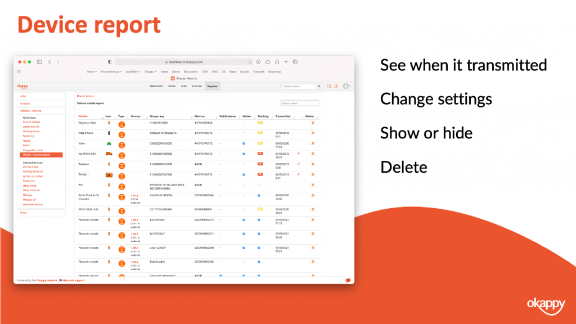Viewport: 576px width, 324px height.
Task: Click the global search magnifier button
Action: (319, 86)
